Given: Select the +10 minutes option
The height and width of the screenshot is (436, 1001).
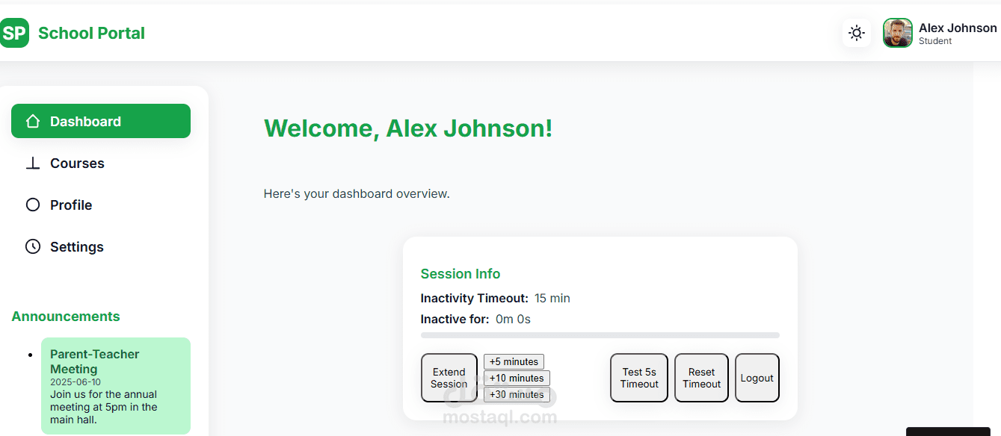Looking at the screenshot, I should (x=517, y=378).
